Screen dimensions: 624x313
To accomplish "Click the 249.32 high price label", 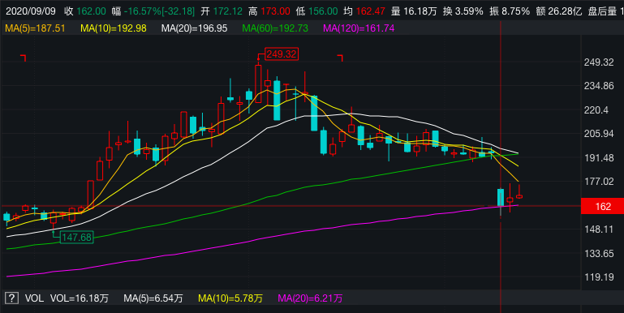I will coord(282,54).
